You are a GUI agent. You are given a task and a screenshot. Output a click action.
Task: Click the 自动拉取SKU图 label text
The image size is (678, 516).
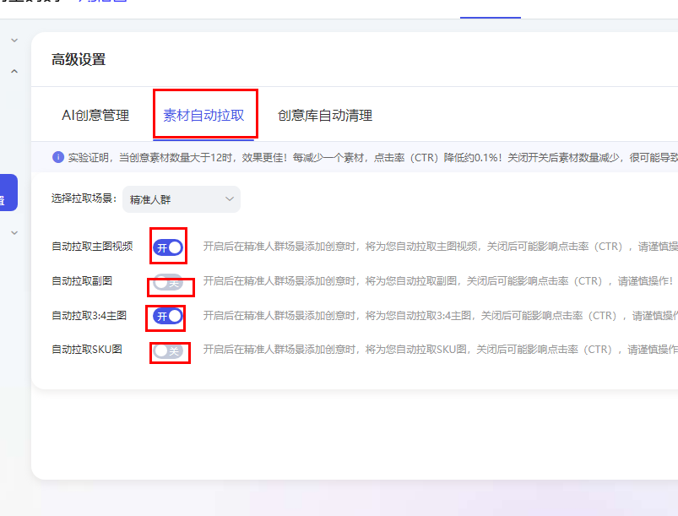coord(86,350)
